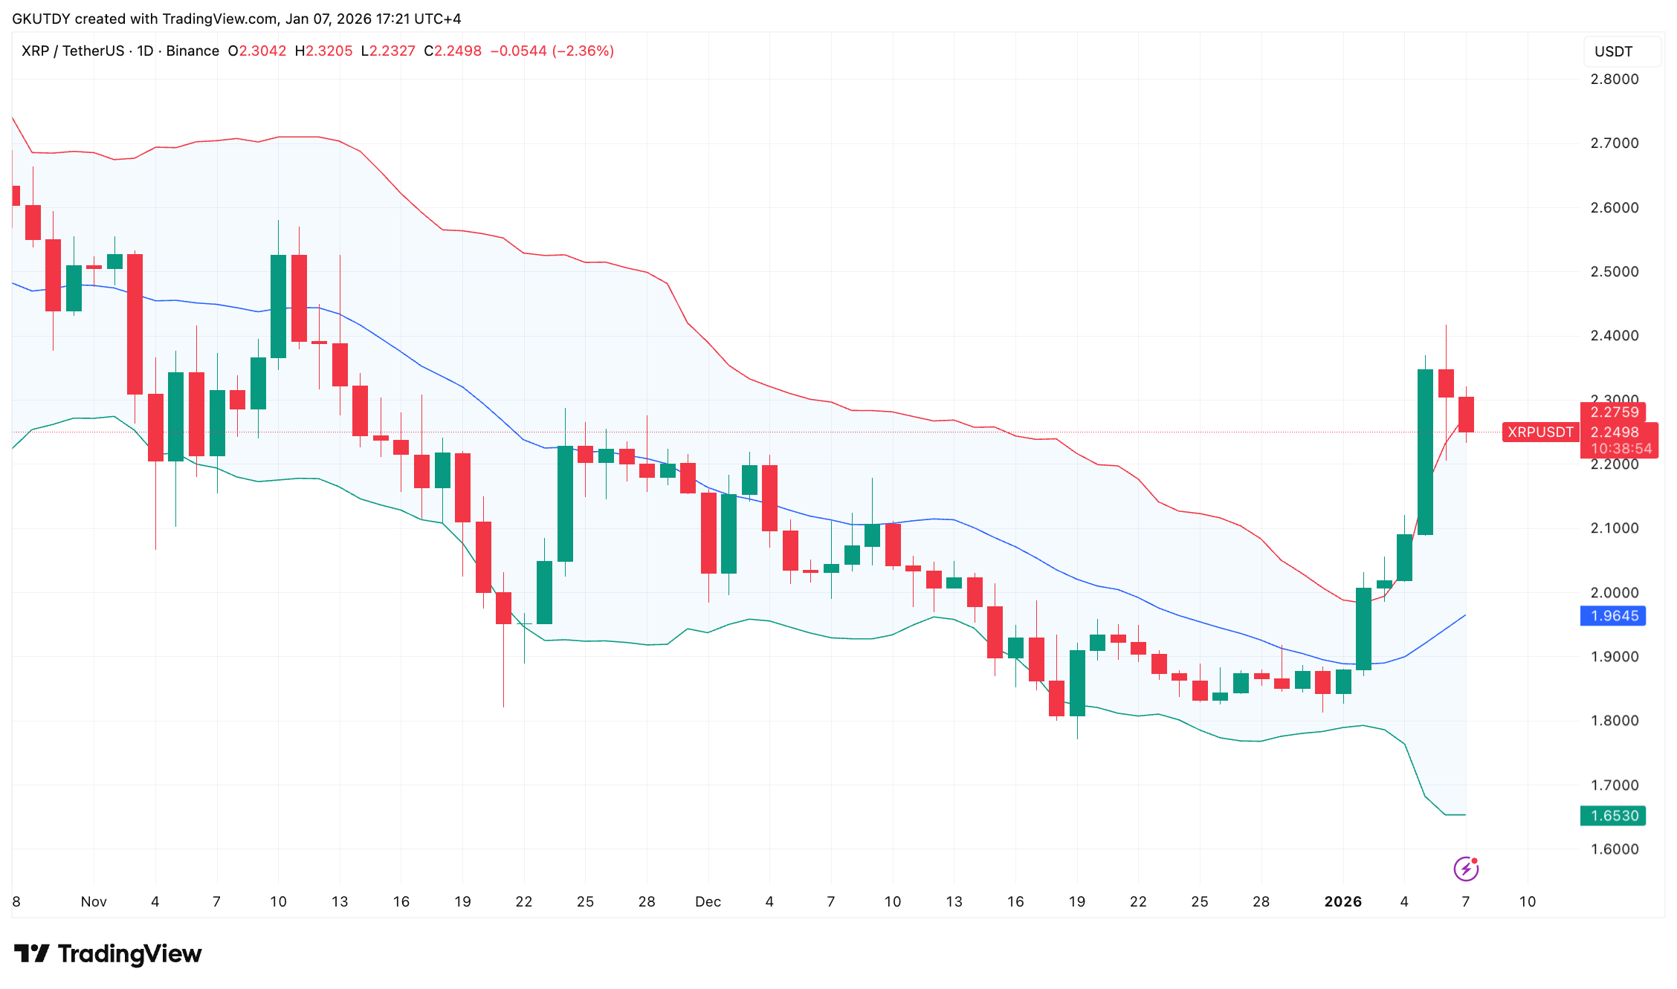Click the blue 1.9645 Bollinger basis label
The height and width of the screenshot is (989, 1677).
point(1612,615)
